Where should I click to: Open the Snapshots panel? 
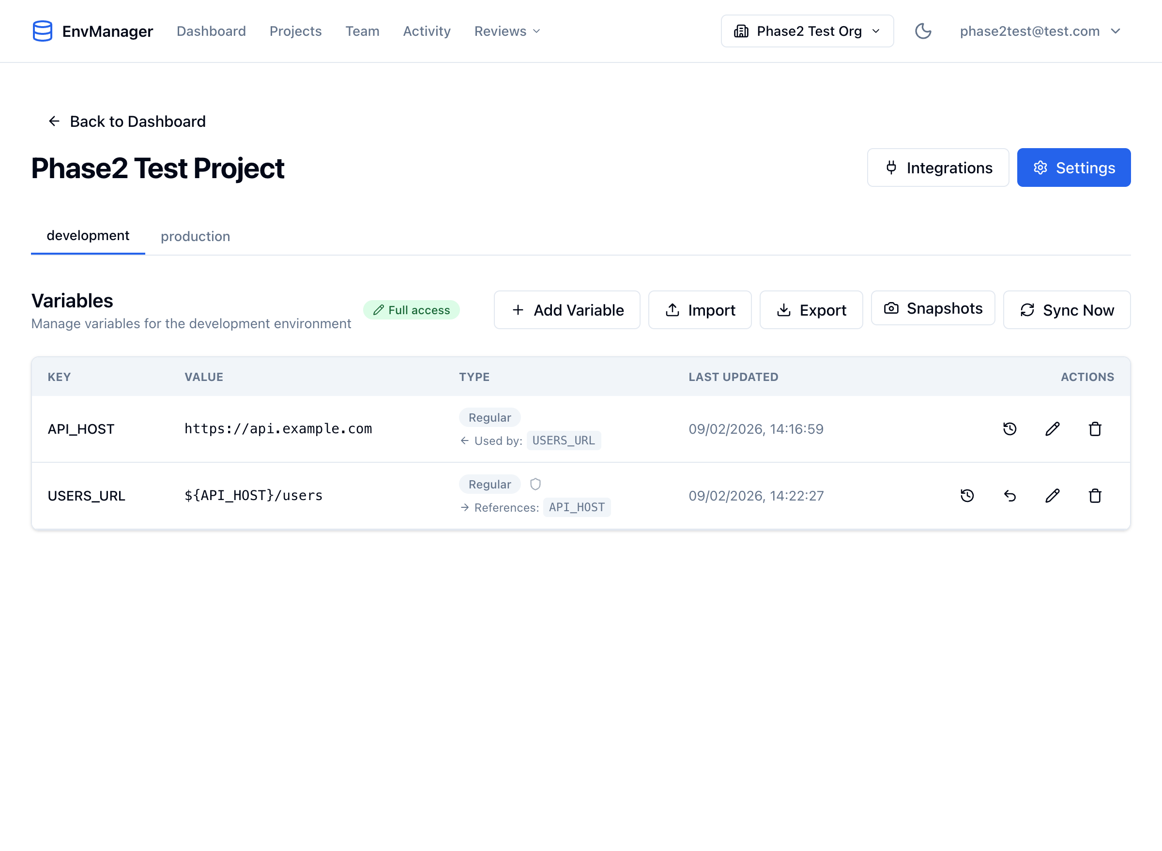933,308
